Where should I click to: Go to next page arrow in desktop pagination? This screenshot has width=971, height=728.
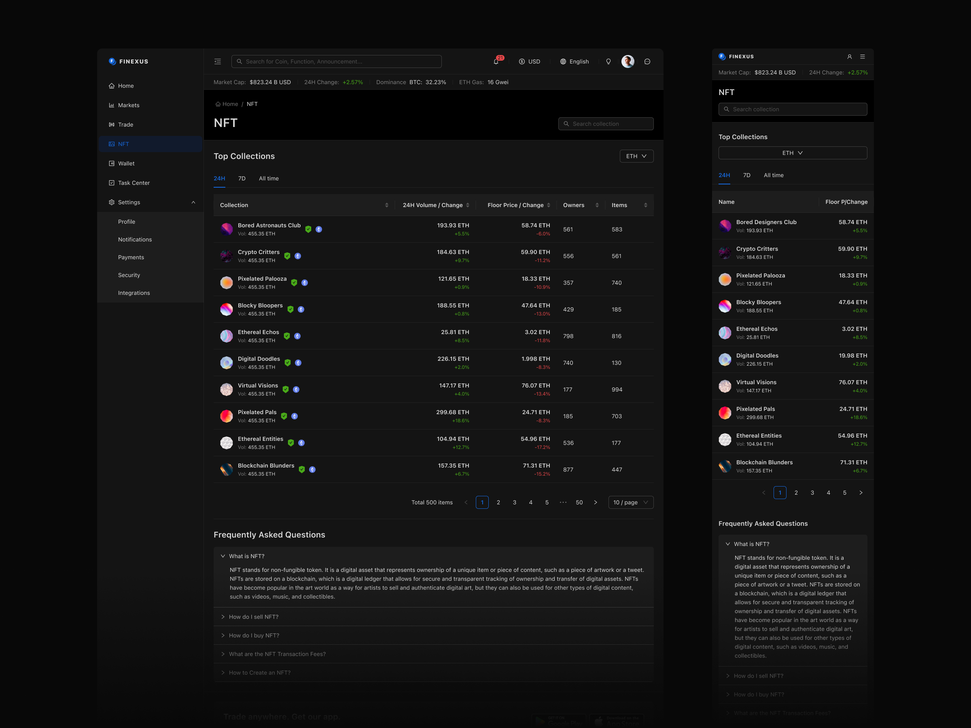tap(596, 502)
